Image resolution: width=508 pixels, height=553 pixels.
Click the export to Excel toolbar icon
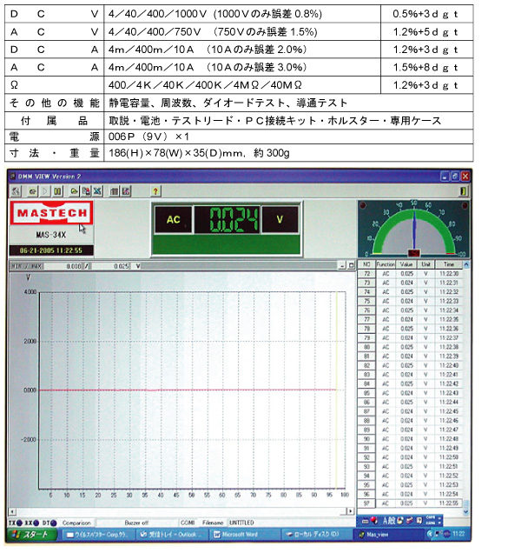click(97, 191)
